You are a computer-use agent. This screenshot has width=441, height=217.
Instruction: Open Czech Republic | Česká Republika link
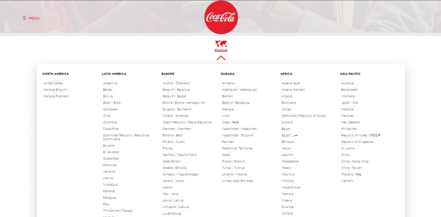[x=187, y=123]
